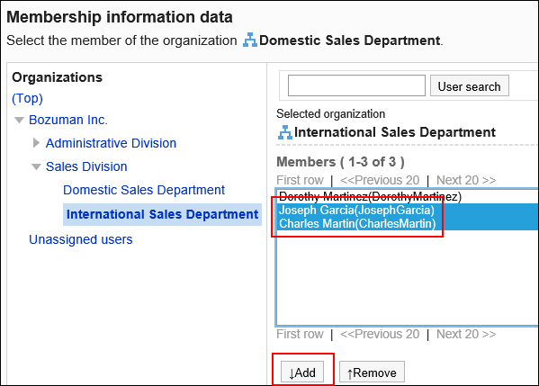Viewport: 539px width, 386px height.
Task: Select International Sales Department in the tree
Action: point(162,214)
